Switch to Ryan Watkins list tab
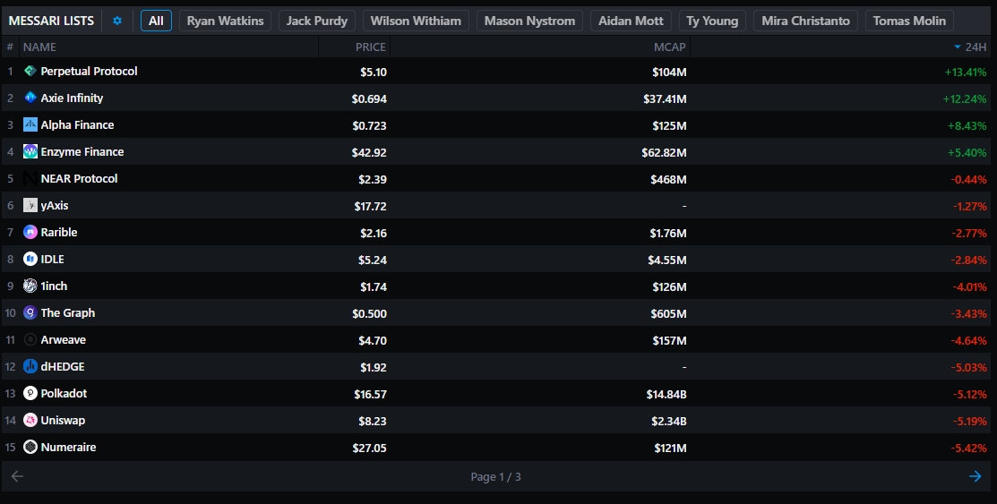Image resolution: width=997 pixels, height=504 pixels. pyautogui.click(x=225, y=21)
